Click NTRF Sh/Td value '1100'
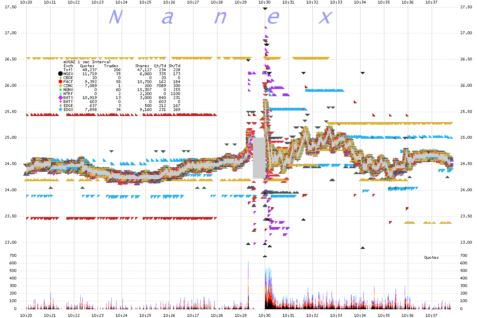The image size is (477, 318). pyautogui.click(x=176, y=94)
